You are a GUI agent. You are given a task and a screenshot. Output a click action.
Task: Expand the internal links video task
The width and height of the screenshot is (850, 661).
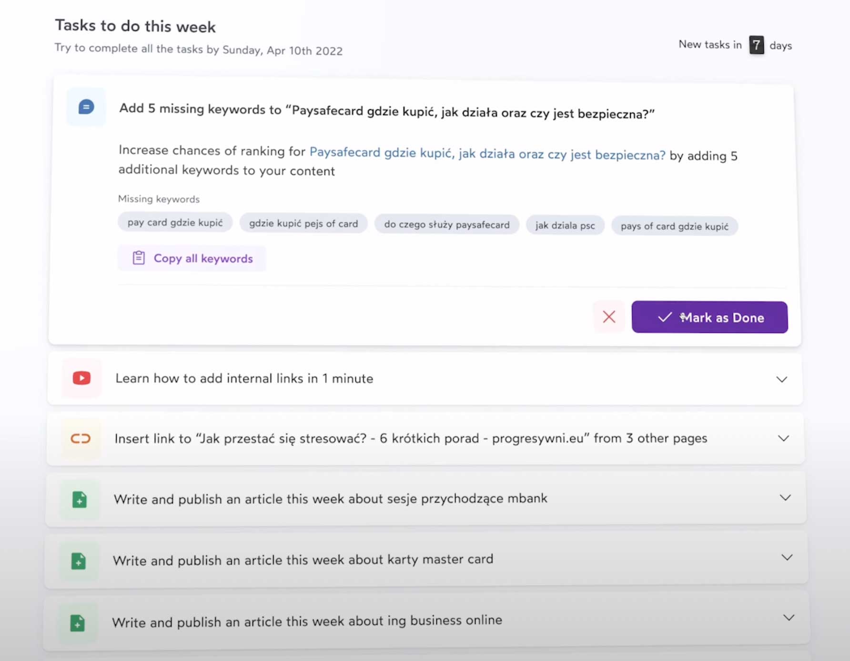(x=781, y=379)
